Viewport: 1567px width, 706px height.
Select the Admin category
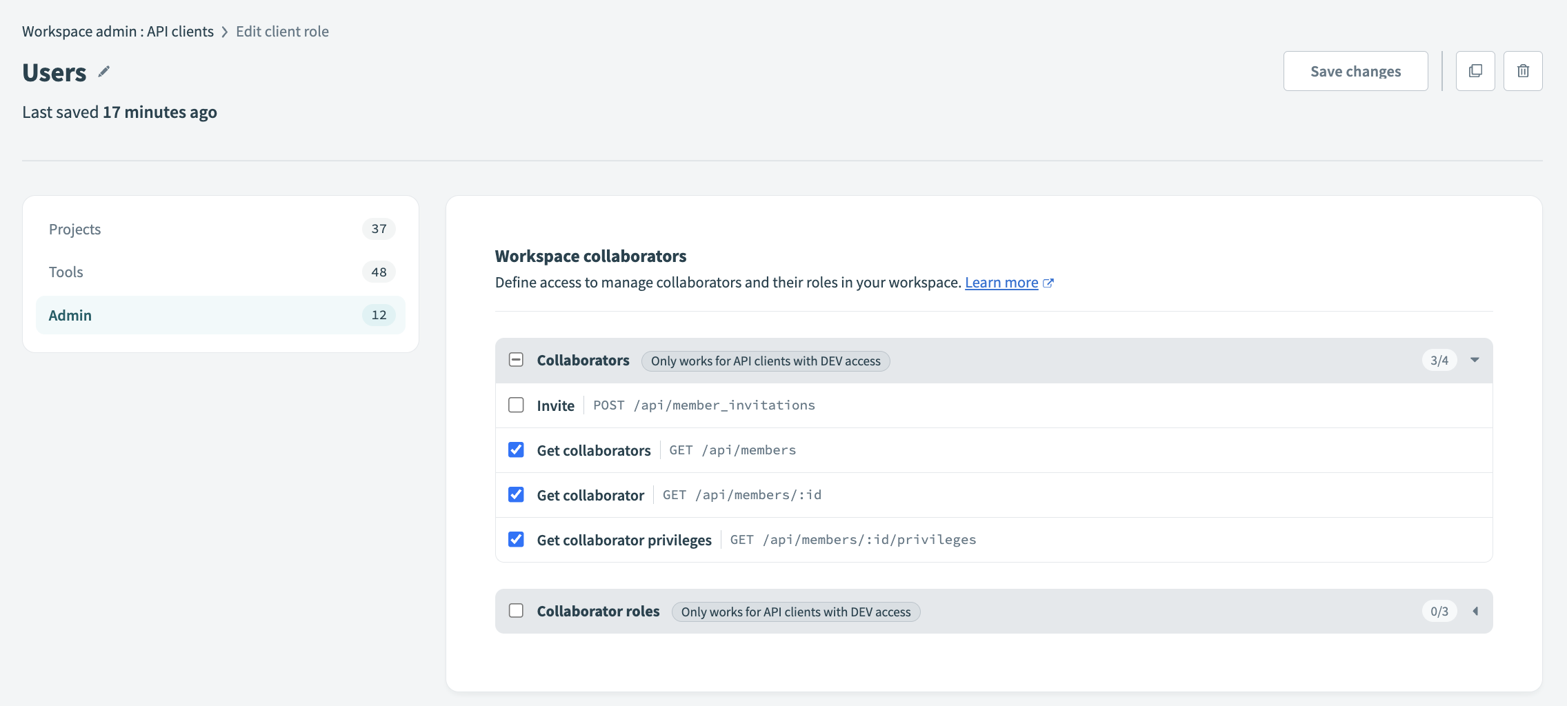[221, 315]
